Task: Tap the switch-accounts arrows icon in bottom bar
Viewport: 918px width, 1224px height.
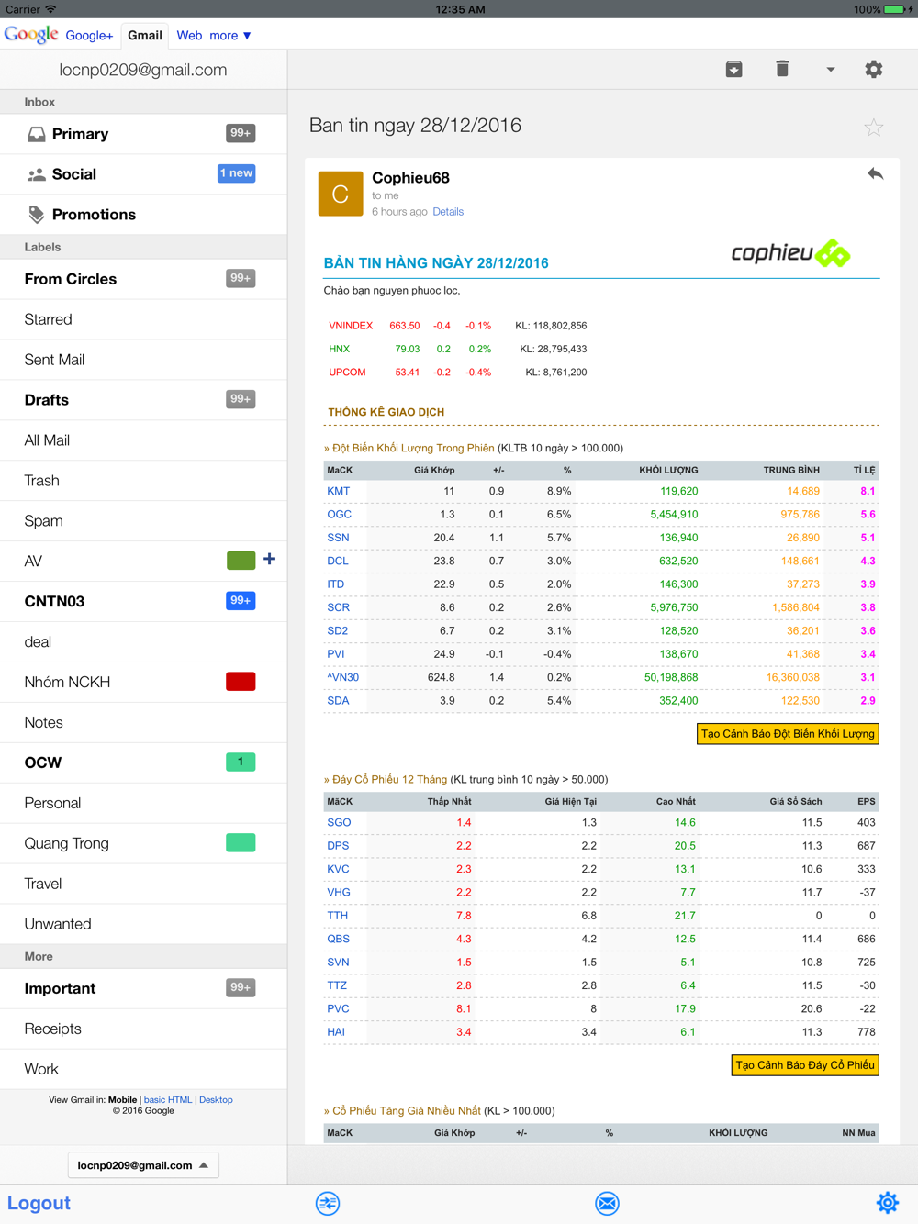Action: 328,1203
